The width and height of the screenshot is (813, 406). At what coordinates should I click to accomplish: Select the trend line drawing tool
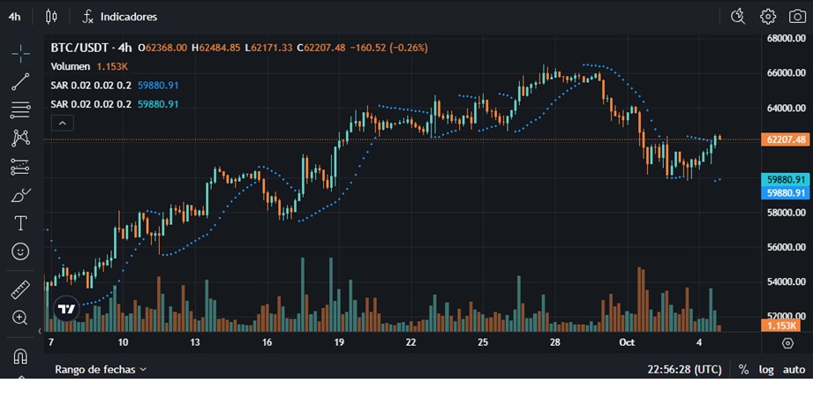pyautogui.click(x=20, y=82)
